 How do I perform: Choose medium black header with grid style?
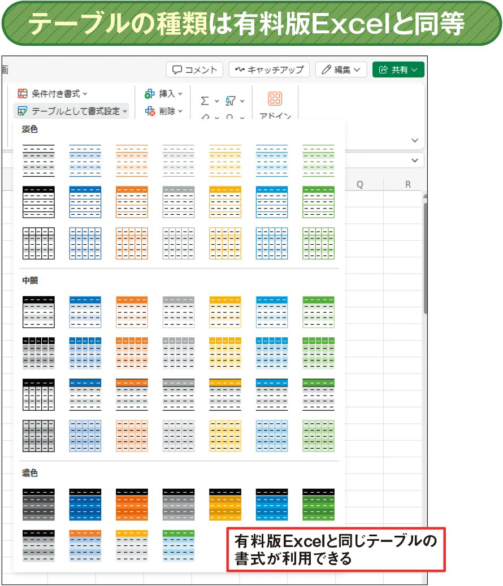click(x=38, y=394)
